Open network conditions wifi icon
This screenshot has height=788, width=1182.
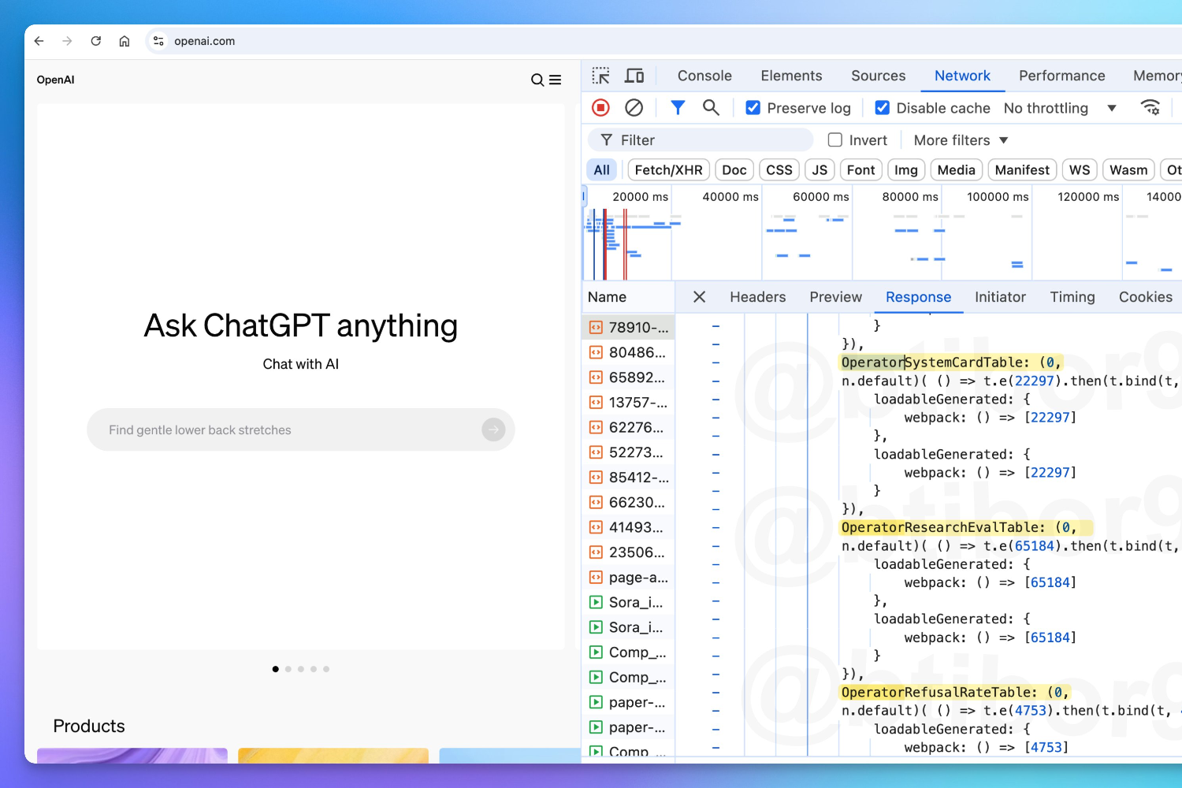[1150, 107]
